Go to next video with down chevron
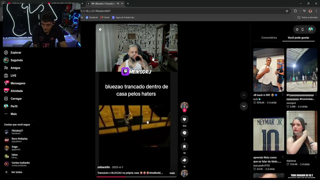Image resolution: width=320 pixels, height=180 pixels. pos(244,106)
